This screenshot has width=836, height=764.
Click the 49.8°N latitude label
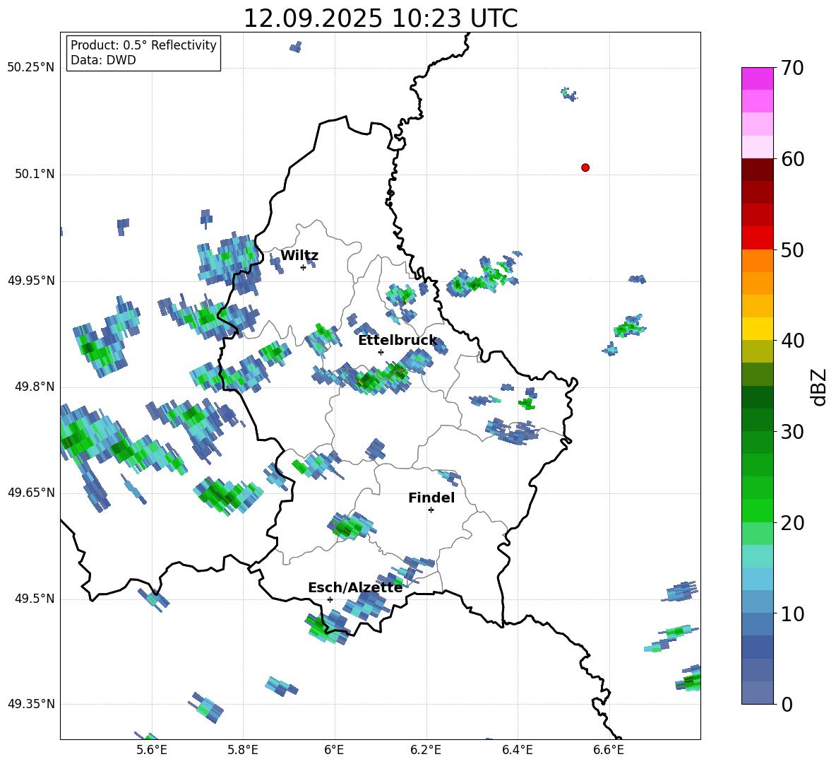(35, 387)
